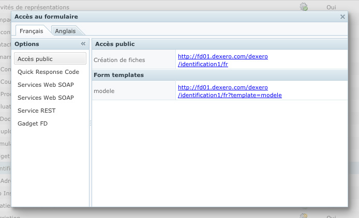Click the Création de fiches row label
Screen dimensions: 359x218
click(x=119, y=60)
